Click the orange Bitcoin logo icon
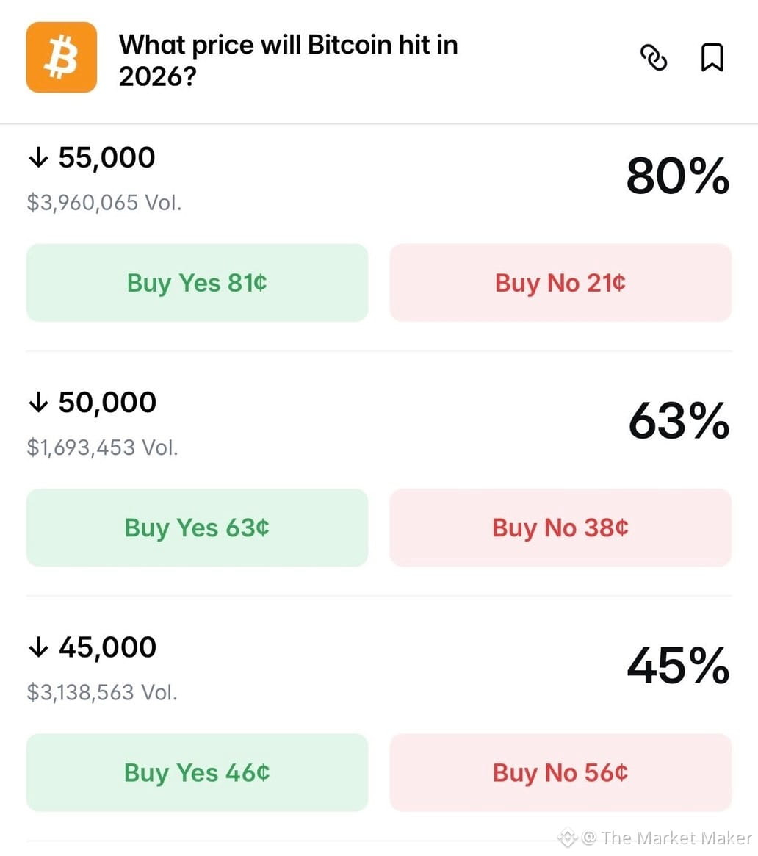This screenshot has height=856, width=758. pos(62,57)
